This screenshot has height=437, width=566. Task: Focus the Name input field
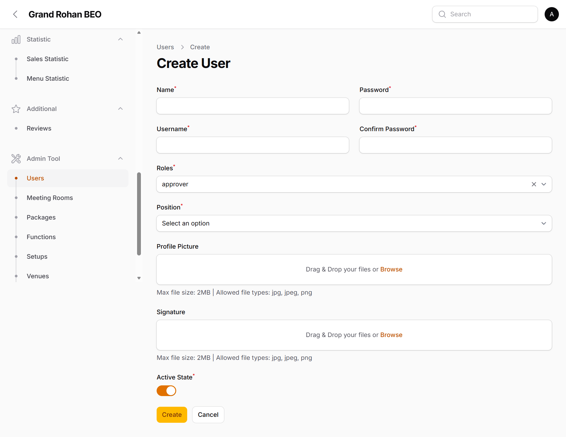[253, 106]
